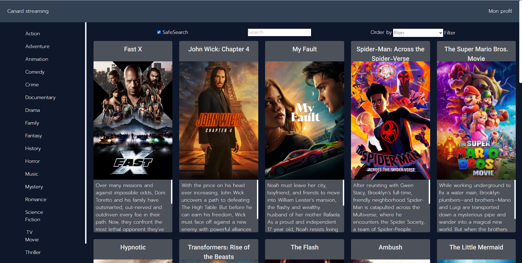
Task: Click the Search input field
Action: pos(279,32)
